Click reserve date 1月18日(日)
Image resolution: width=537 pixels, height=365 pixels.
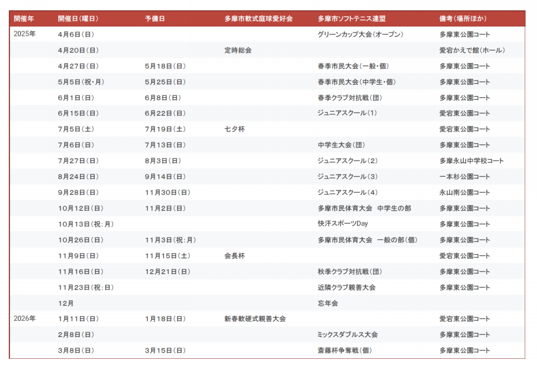[166, 319]
